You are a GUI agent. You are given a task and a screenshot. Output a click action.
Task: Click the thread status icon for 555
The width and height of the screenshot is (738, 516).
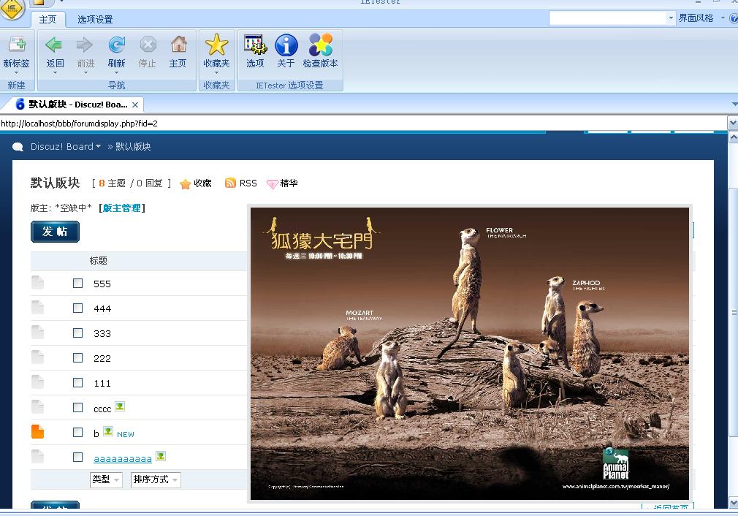click(x=38, y=282)
